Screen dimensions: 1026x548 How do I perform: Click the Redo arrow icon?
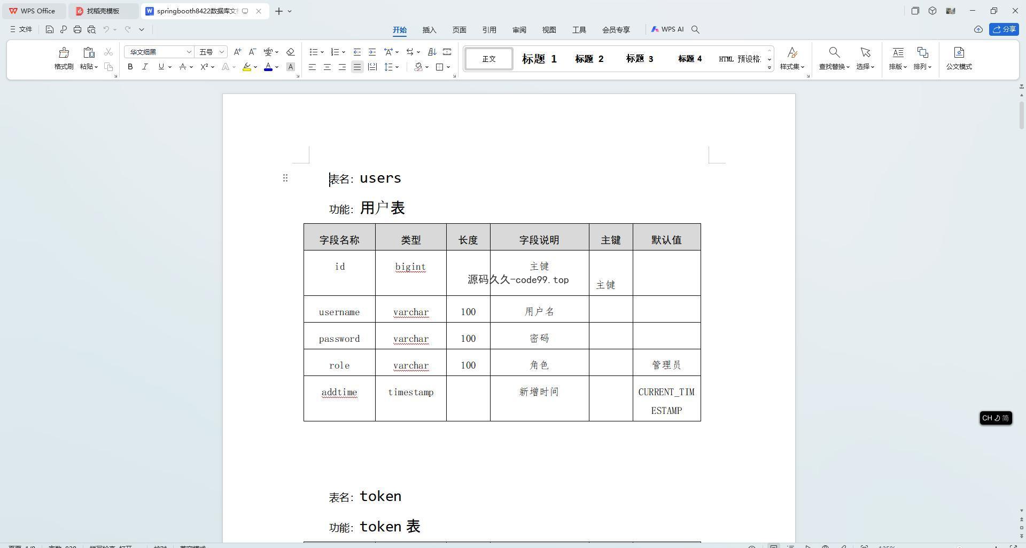tap(128, 29)
